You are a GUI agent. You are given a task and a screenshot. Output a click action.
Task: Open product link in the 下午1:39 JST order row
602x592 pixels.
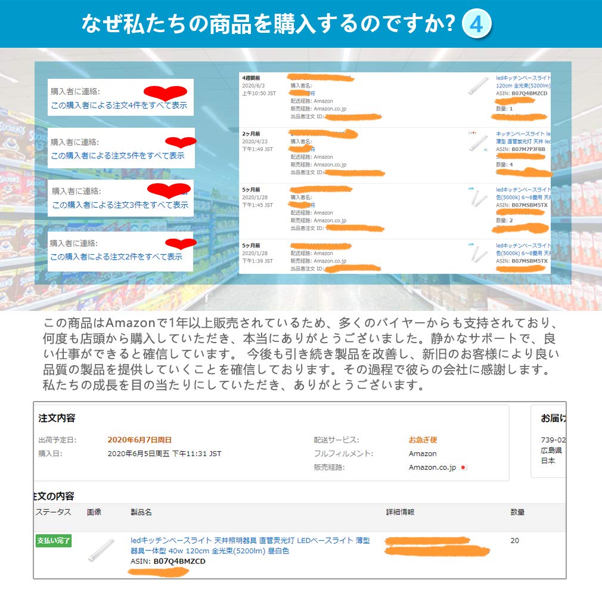coord(523,249)
